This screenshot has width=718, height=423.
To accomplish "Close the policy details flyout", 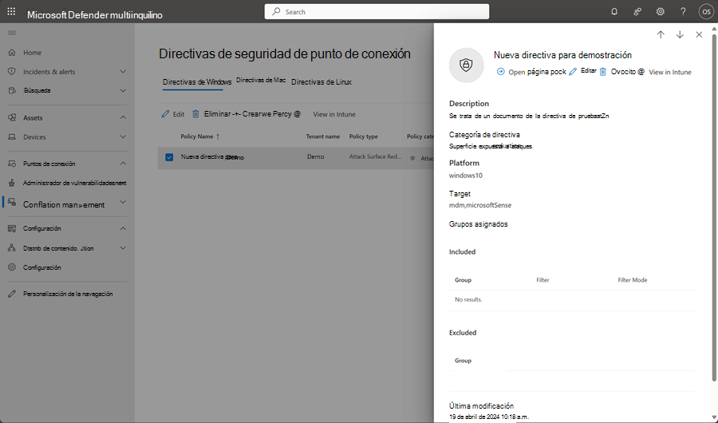I will (699, 34).
